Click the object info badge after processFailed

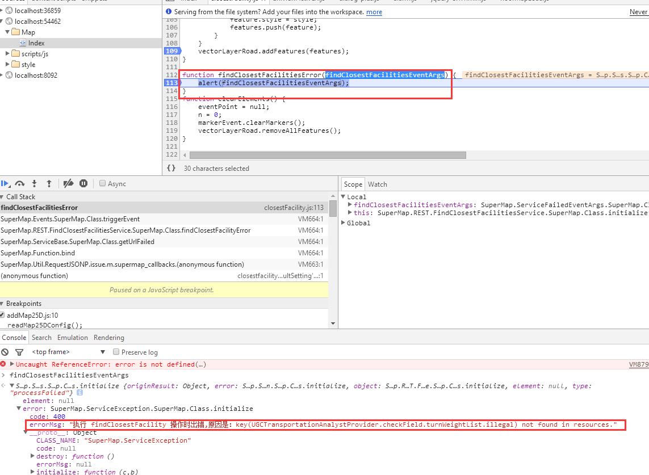coord(79,393)
